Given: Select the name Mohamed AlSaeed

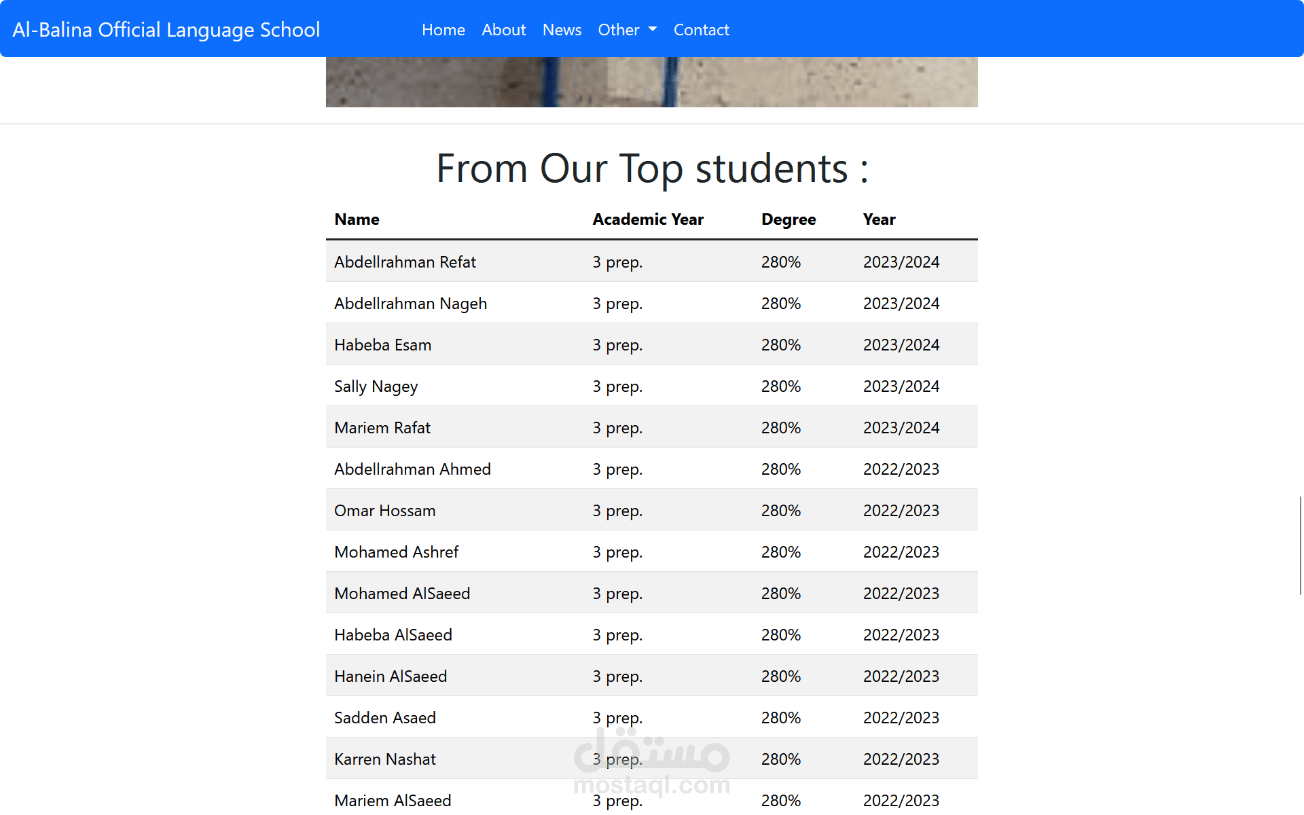Looking at the screenshot, I should coord(402,594).
